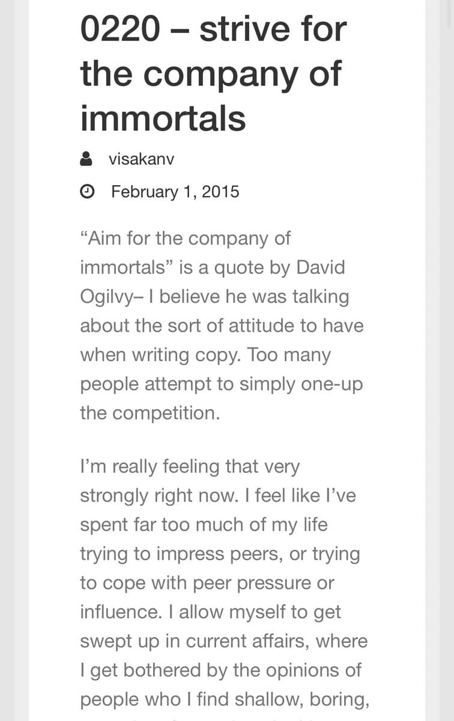
Task: Open the post title "0220 – strive for"
Action: [213, 30]
